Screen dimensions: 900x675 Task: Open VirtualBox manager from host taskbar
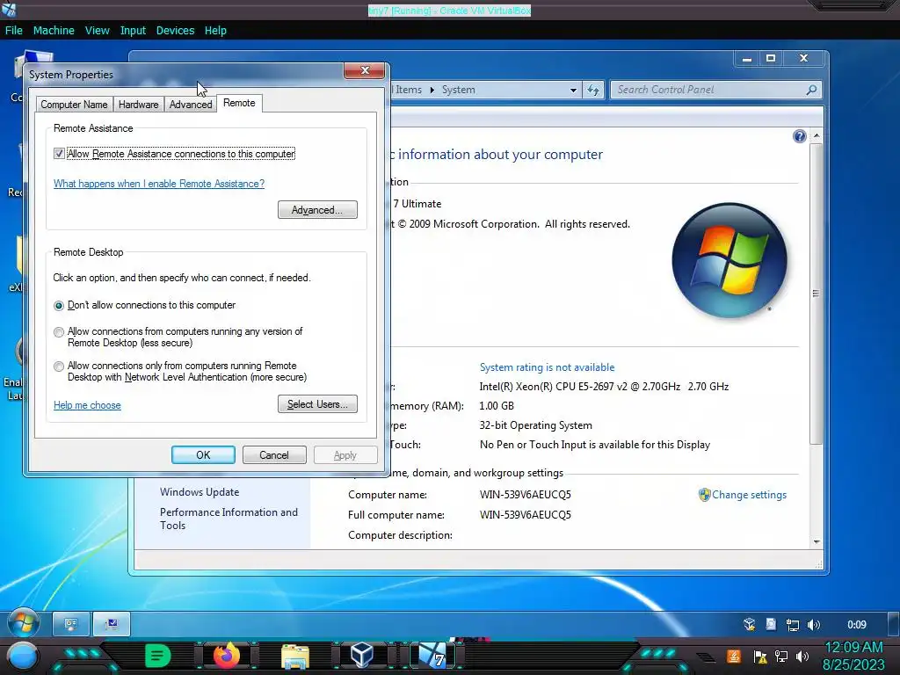tap(362, 656)
